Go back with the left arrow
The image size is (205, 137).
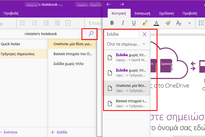[x=109, y=4]
